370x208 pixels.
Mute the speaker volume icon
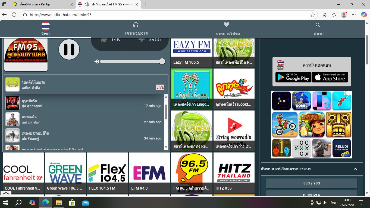coord(96,61)
